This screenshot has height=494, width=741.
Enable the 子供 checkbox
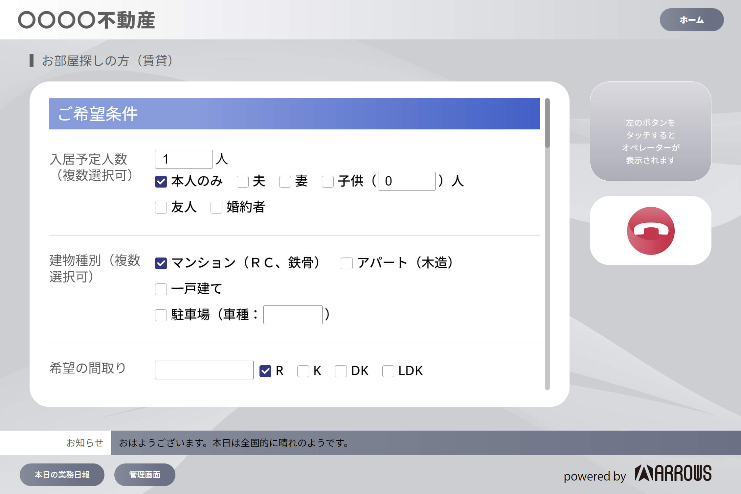[x=327, y=181]
